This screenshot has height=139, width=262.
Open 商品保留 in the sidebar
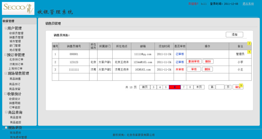click(15, 89)
